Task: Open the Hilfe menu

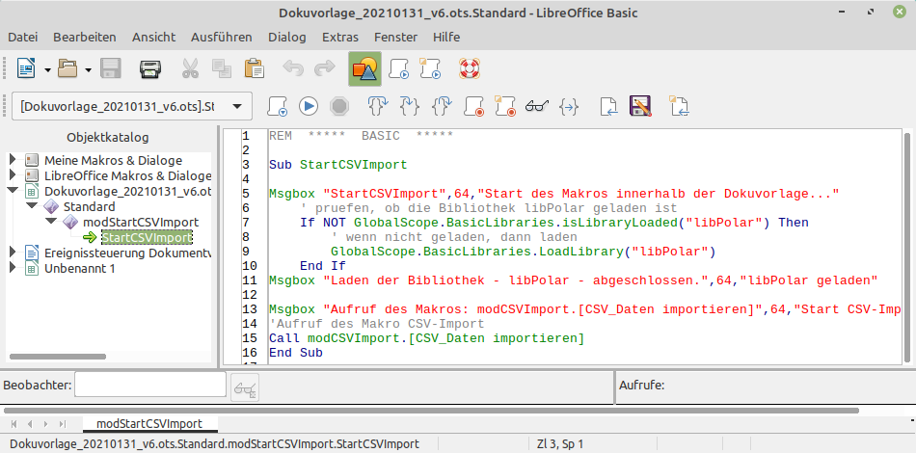Action: coord(446,37)
